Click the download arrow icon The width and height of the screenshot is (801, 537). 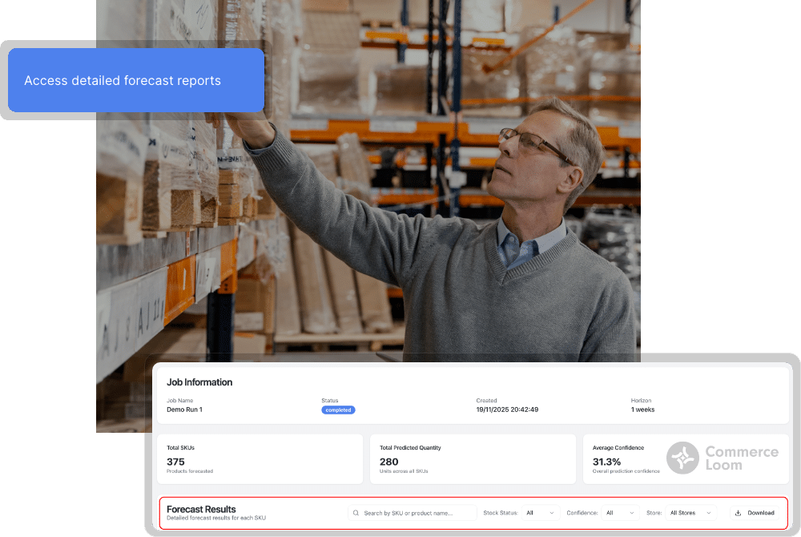point(738,513)
